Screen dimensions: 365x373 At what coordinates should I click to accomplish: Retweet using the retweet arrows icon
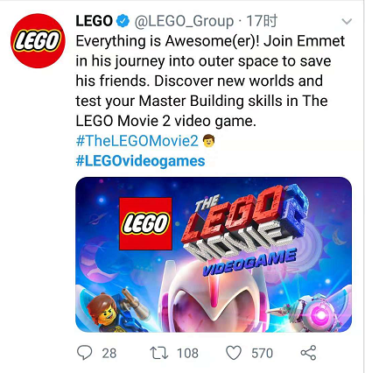click(x=159, y=353)
